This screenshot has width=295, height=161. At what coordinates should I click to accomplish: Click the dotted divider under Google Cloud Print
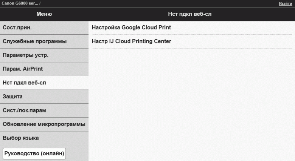point(192,35)
